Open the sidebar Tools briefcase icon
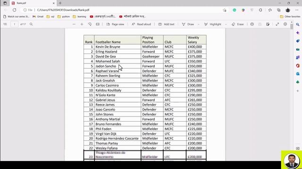The height and width of the screenshot is (169, 302). pos(298,49)
